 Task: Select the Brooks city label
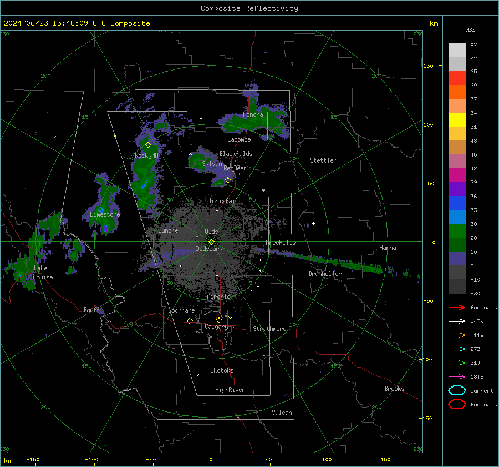[x=394, y=389]
